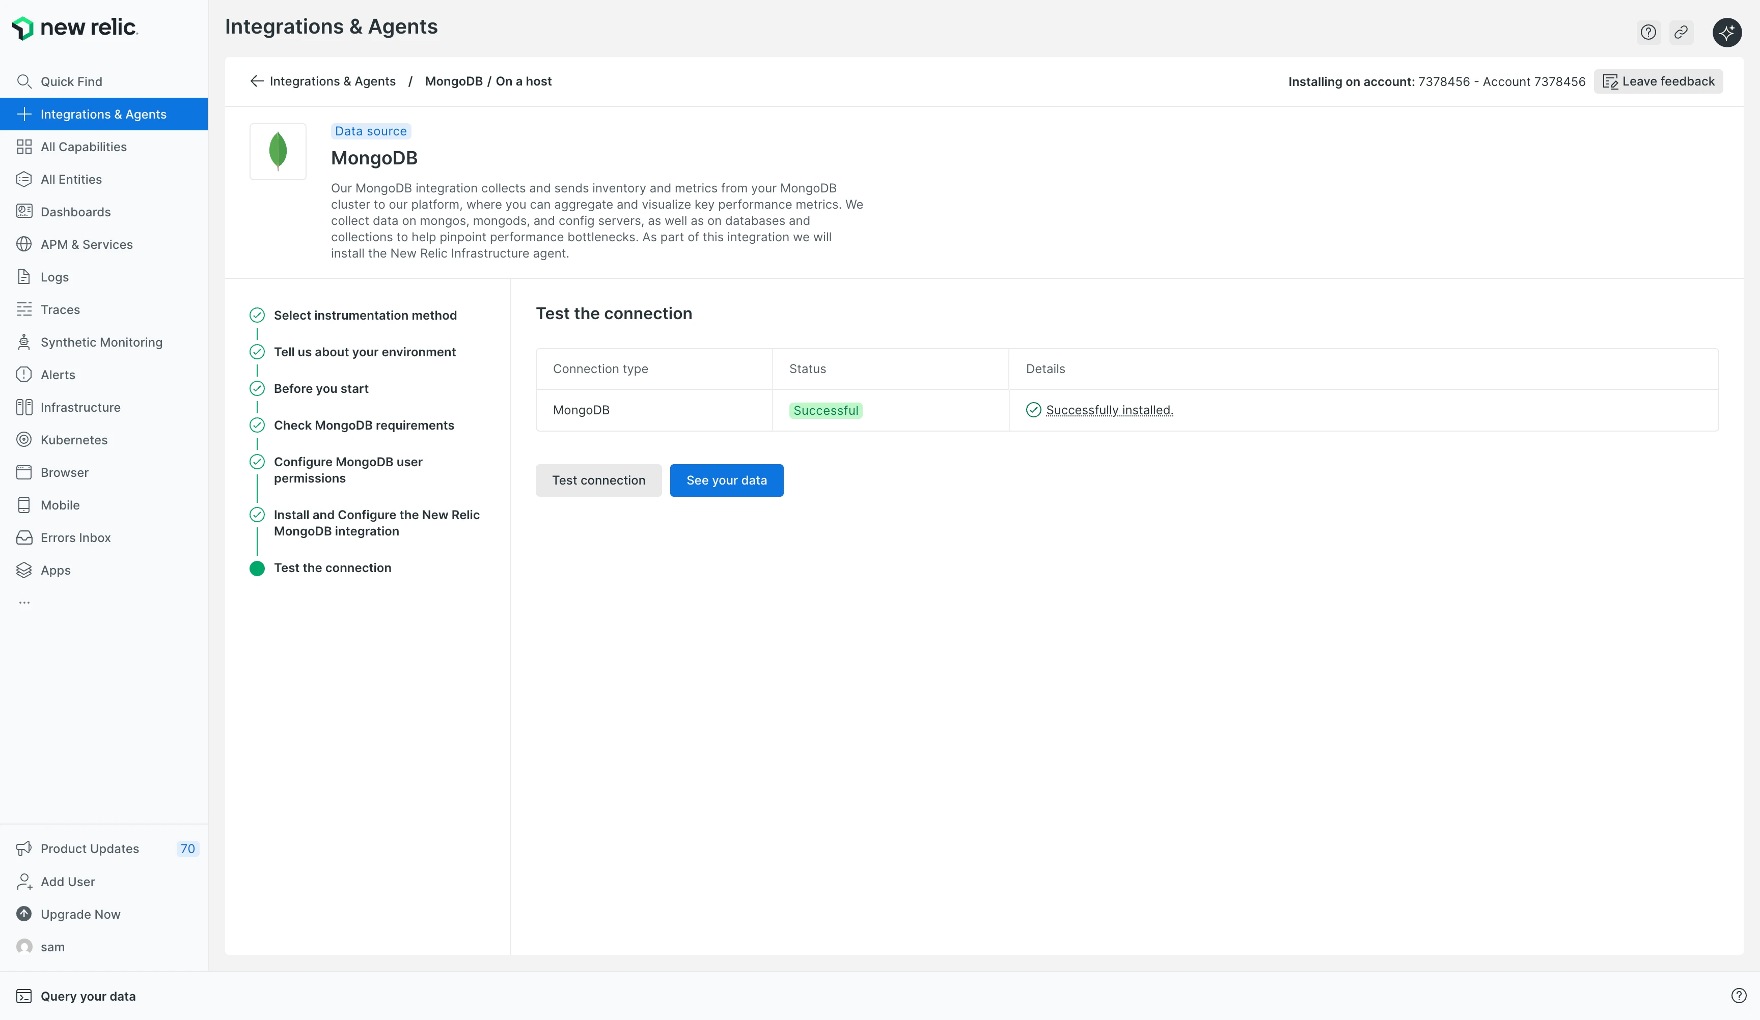1760x1020 pixels.
Task: Click the APM & Services globe icon
Action: click(x=24, y=244)
